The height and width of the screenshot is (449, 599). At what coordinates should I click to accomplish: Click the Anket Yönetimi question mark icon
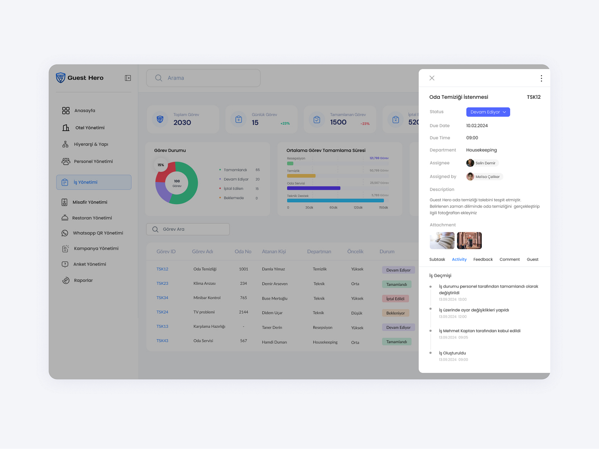[x=66, y=264]
